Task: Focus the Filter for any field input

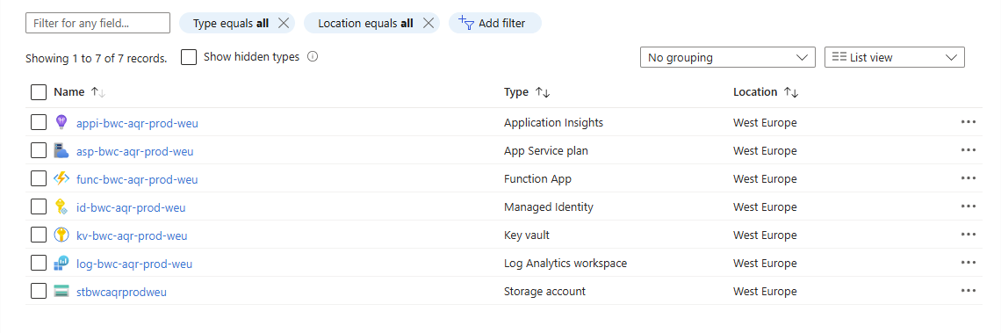Action: (97, 23)
